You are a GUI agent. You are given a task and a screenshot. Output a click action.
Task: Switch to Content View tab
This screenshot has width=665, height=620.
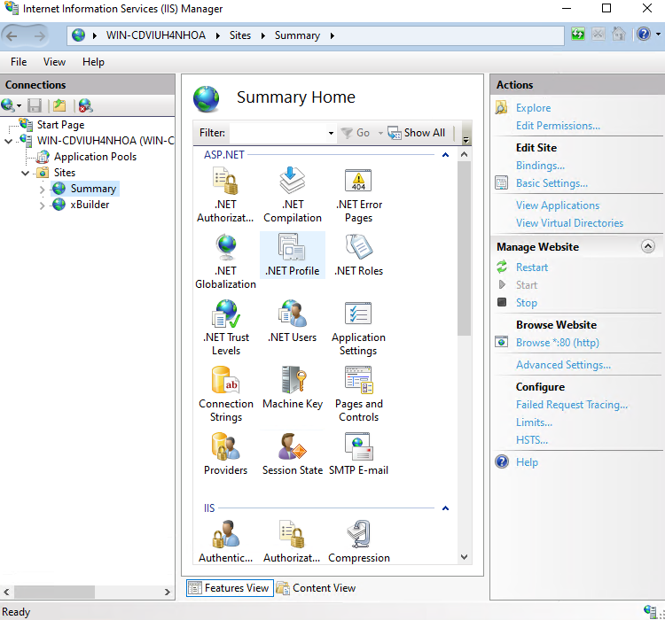316,588
